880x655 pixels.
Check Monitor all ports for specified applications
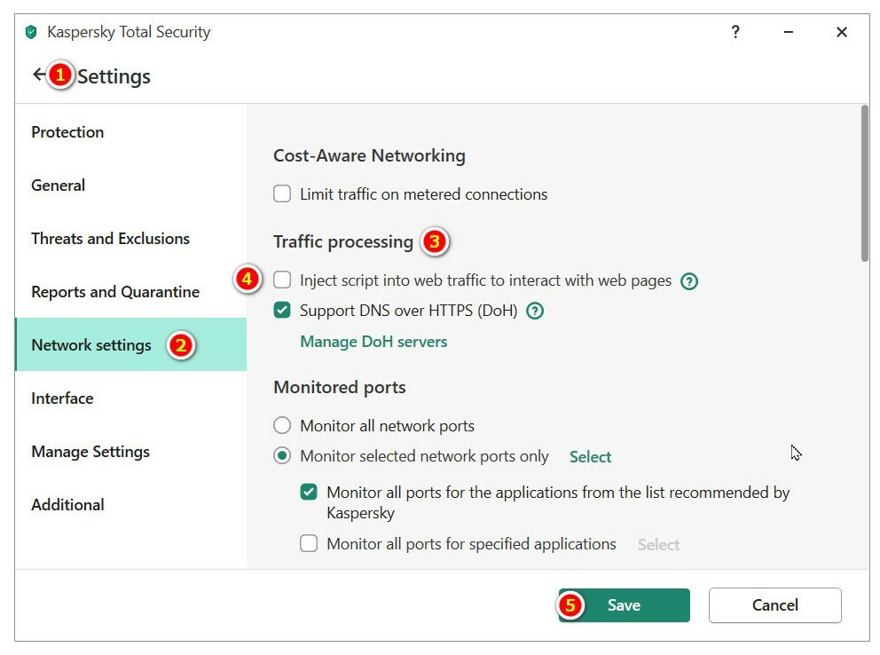click(x=308, y=543)
